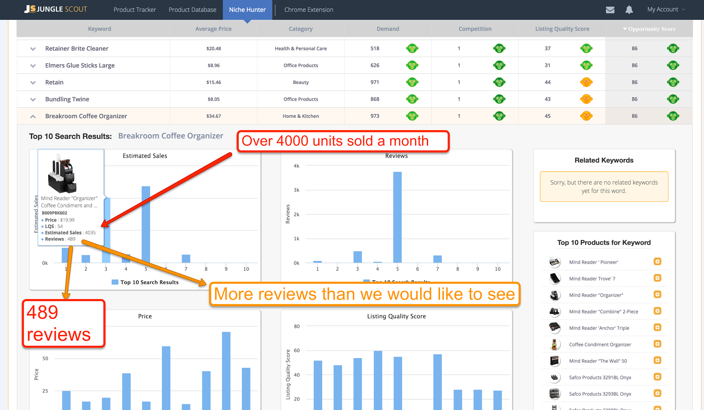
Task: Click the mail envelope icon
Action: [610, 10]
